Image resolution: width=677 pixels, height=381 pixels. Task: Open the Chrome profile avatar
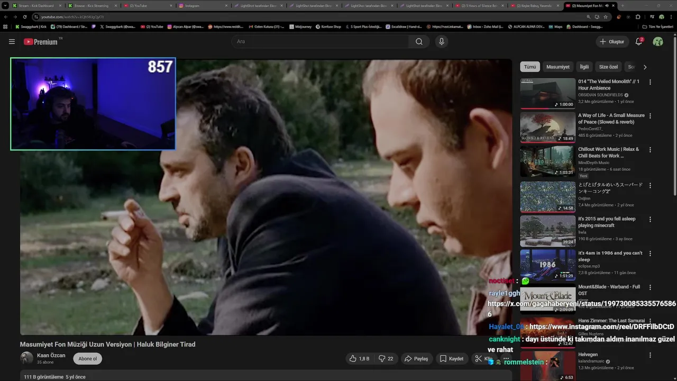662,17
